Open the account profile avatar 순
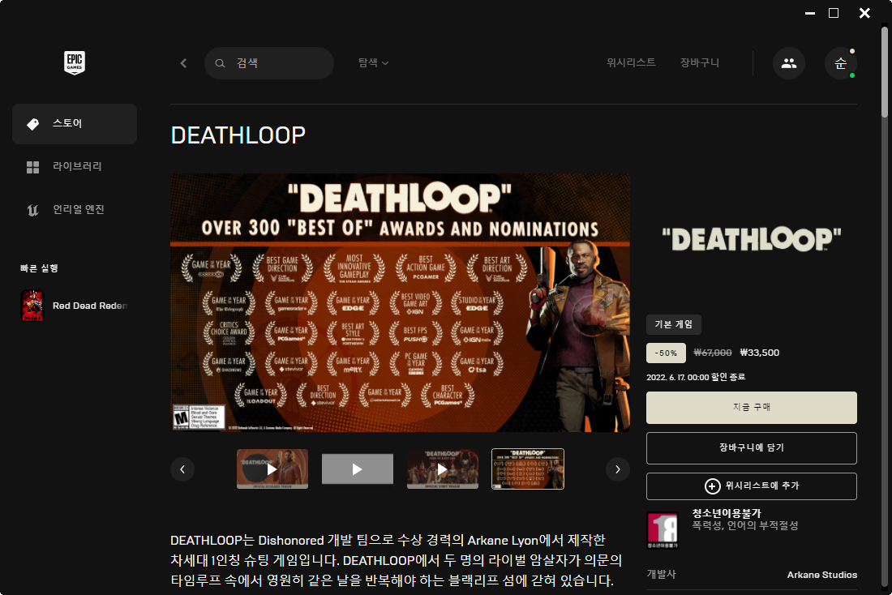The image size is (892, 595). coord(841,63)
